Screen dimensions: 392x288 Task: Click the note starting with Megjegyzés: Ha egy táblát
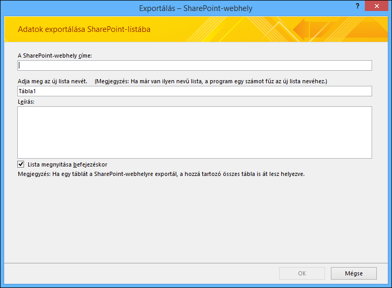tap(162, 174)
